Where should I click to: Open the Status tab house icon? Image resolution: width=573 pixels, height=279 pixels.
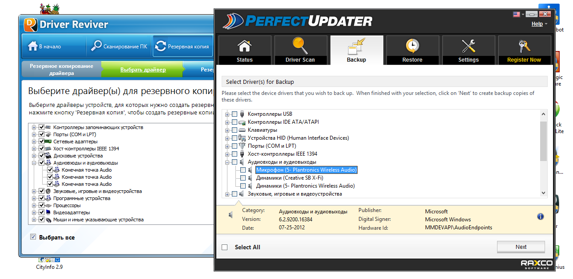pyautogui.click(x=244, y=46)
